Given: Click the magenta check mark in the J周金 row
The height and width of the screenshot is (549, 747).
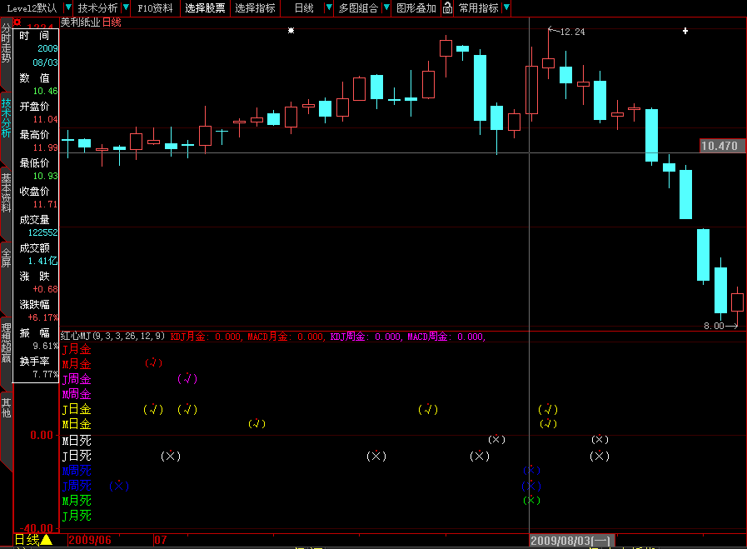Looking at the screenshot, I should tap(187, 379).
